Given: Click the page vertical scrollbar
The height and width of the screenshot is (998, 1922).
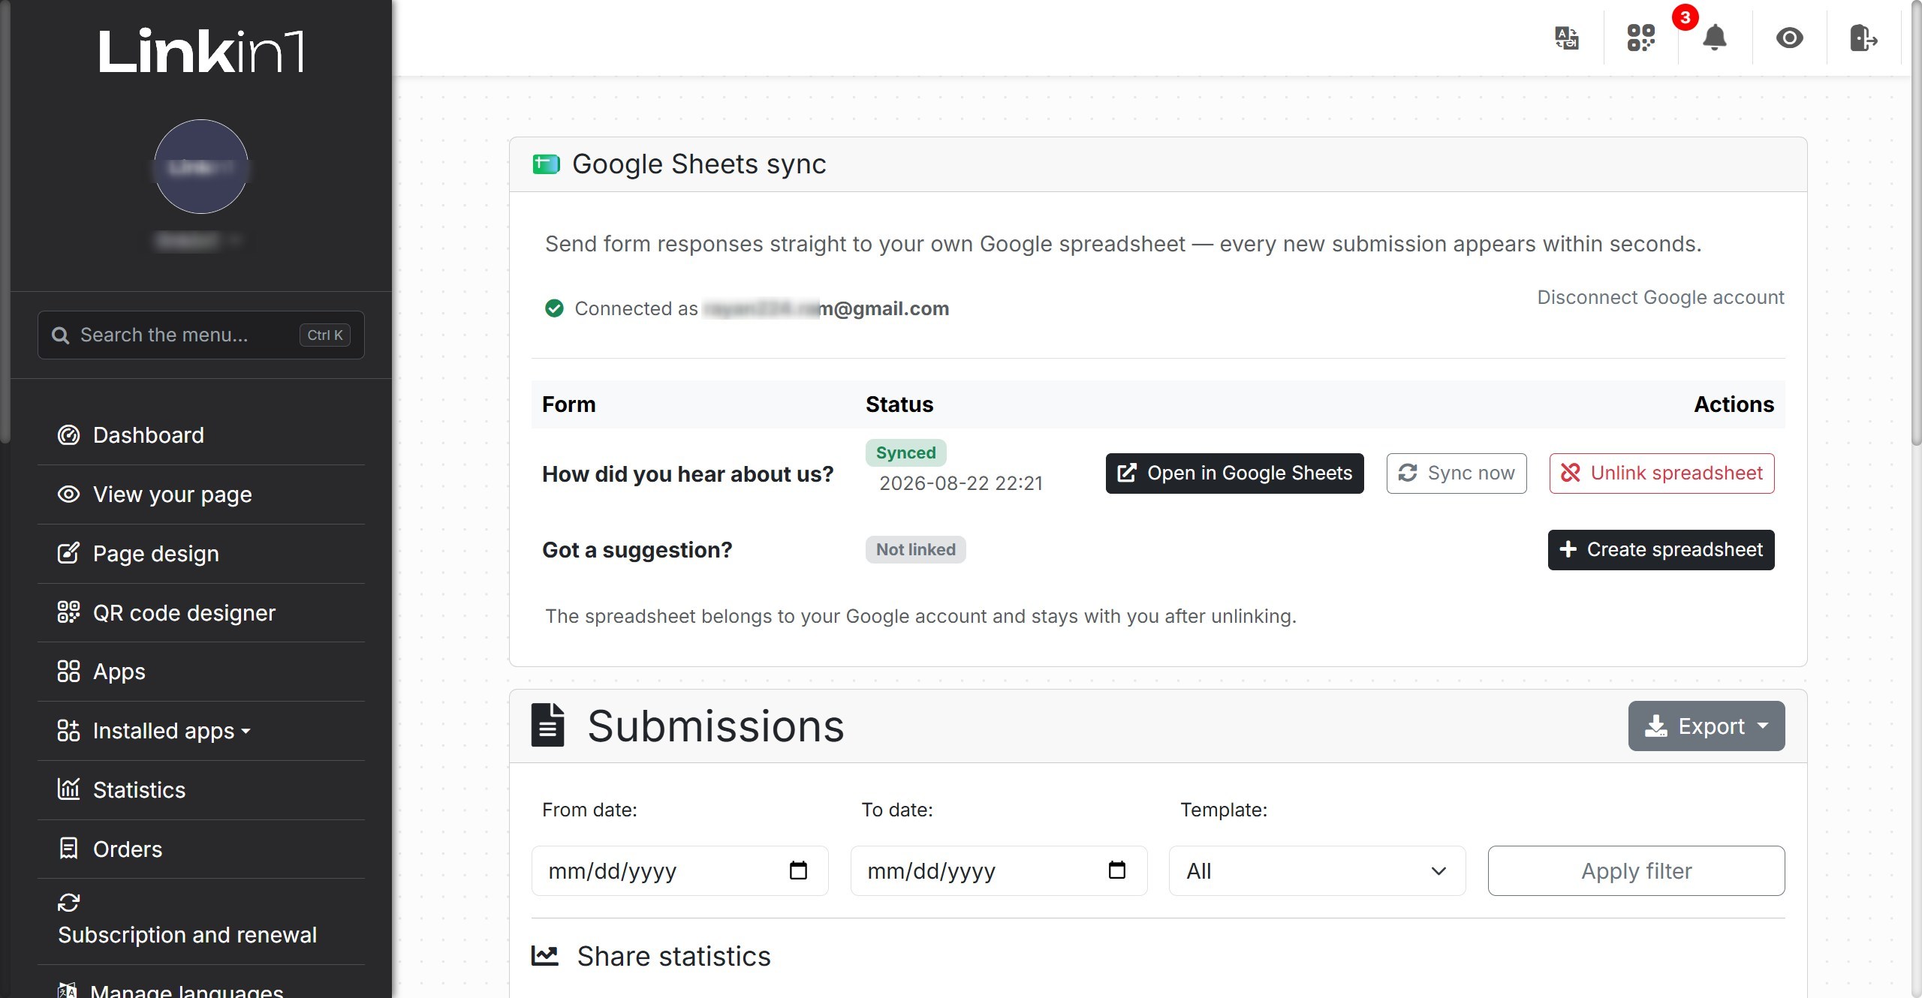Looking at the screenshot, I should click(x=1916, y=225).
